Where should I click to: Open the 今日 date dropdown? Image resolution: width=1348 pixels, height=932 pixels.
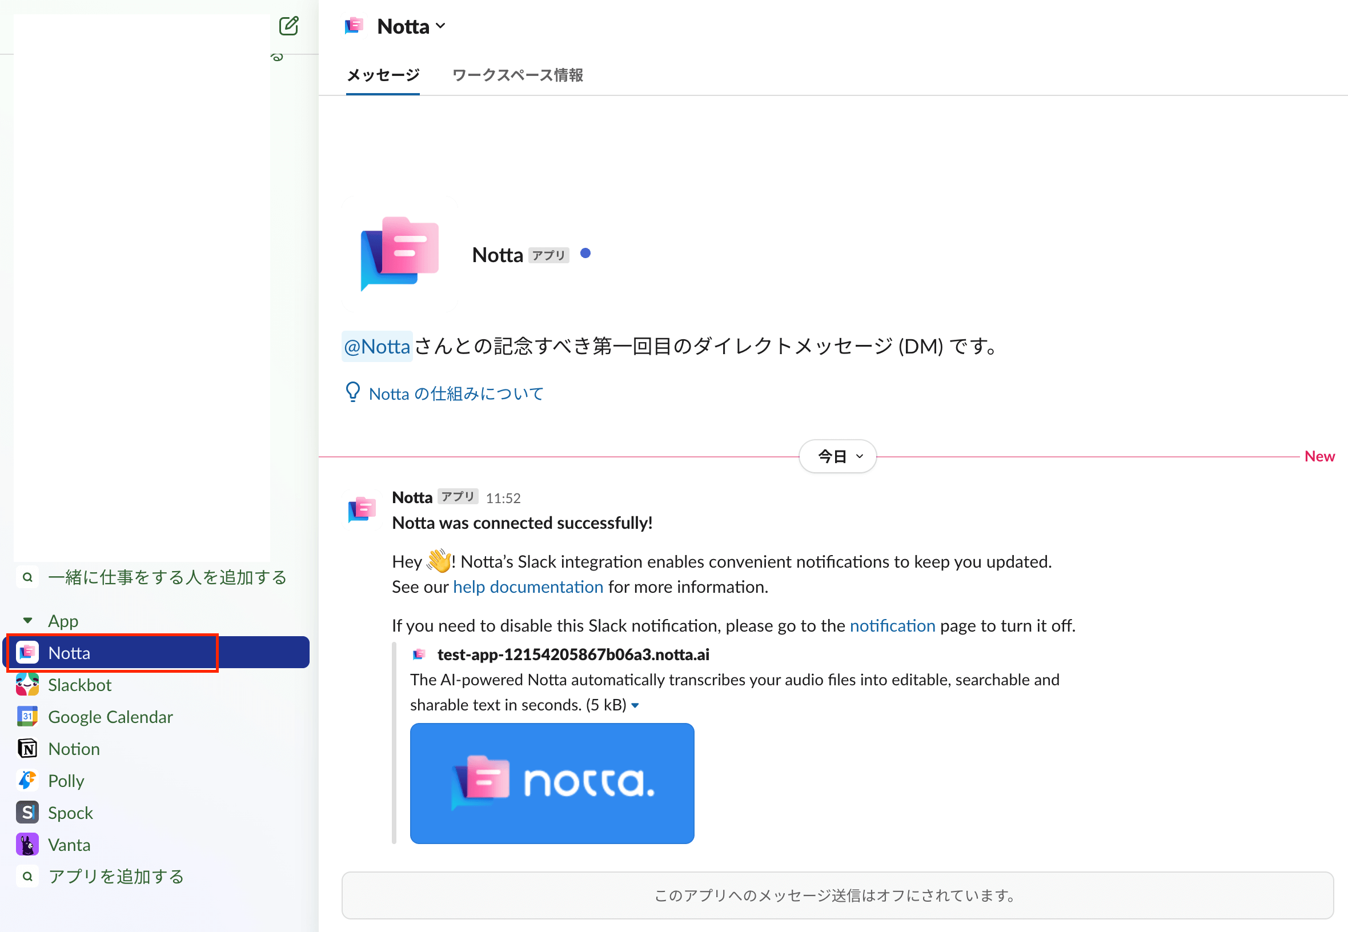pyautogui.click(x=837, y=456)
